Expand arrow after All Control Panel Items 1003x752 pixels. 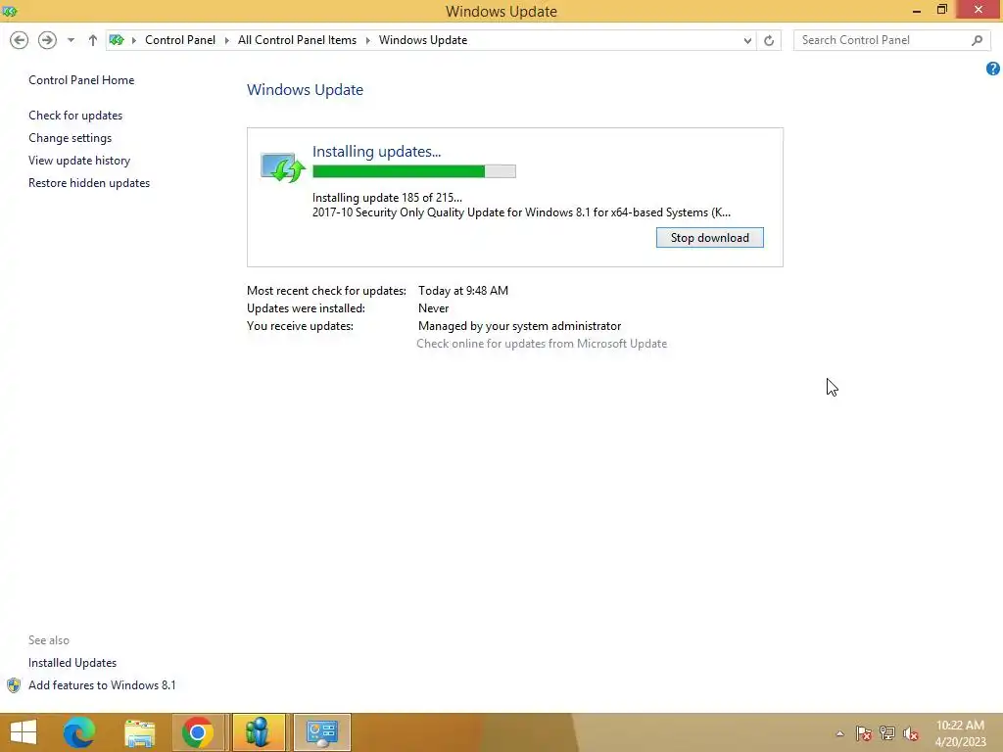click(368, 40)
